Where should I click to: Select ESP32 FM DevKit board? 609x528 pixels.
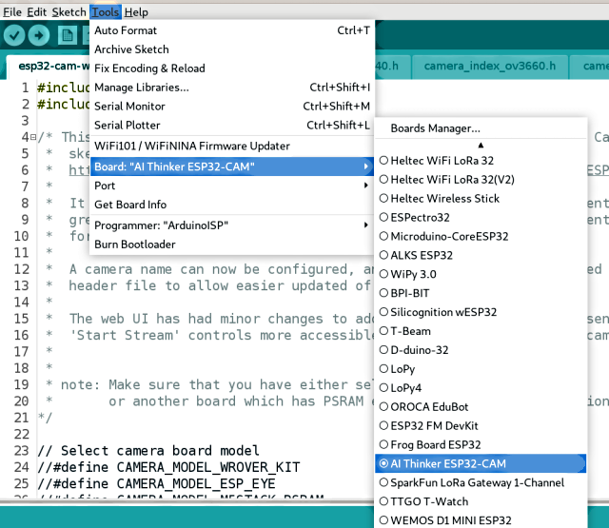click(481, 426)
